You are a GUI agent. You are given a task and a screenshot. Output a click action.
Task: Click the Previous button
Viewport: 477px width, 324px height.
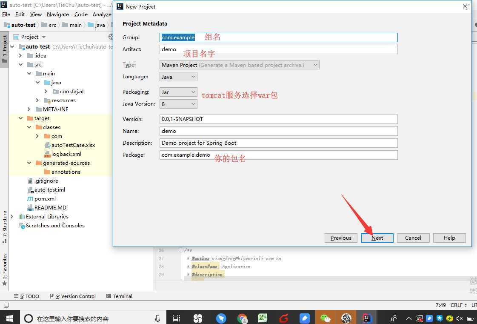[x=341, y=238]
